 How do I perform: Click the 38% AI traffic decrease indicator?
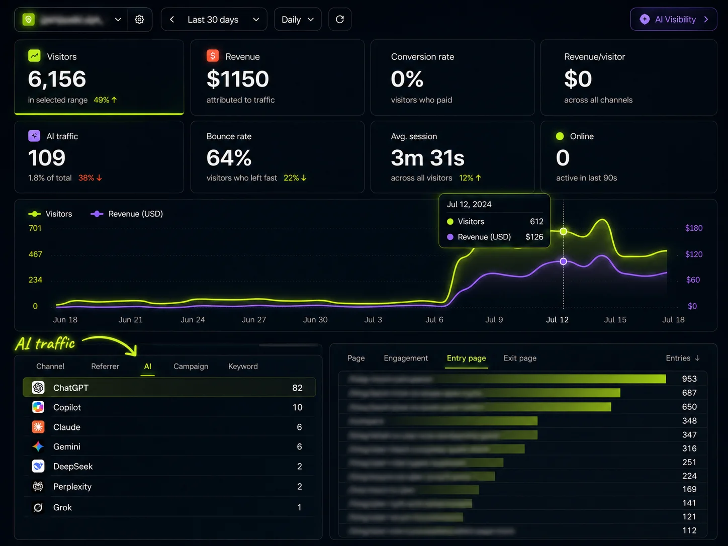pyautogui.click(x=90, y=178)
